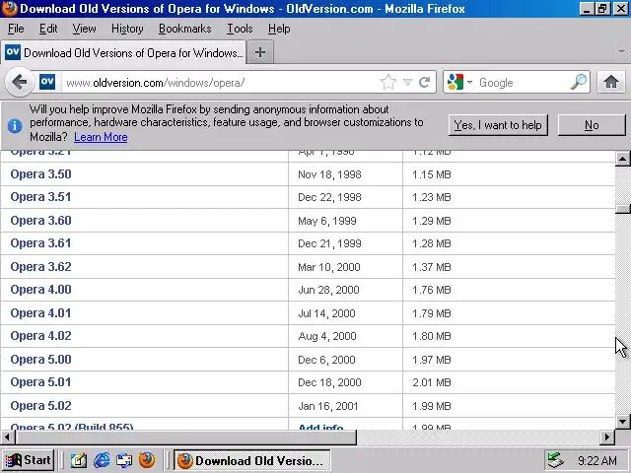Open the Opera 3.50 link
631x473 pixels.
point(40,174)
